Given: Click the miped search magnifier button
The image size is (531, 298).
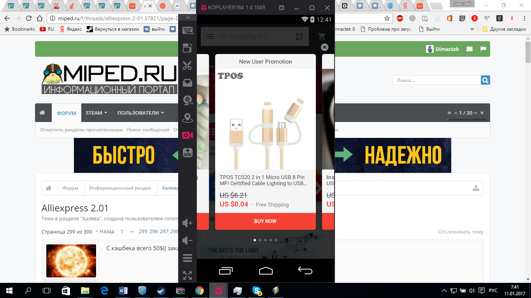Looking at the screenshot, I should (x=485, y=80).
